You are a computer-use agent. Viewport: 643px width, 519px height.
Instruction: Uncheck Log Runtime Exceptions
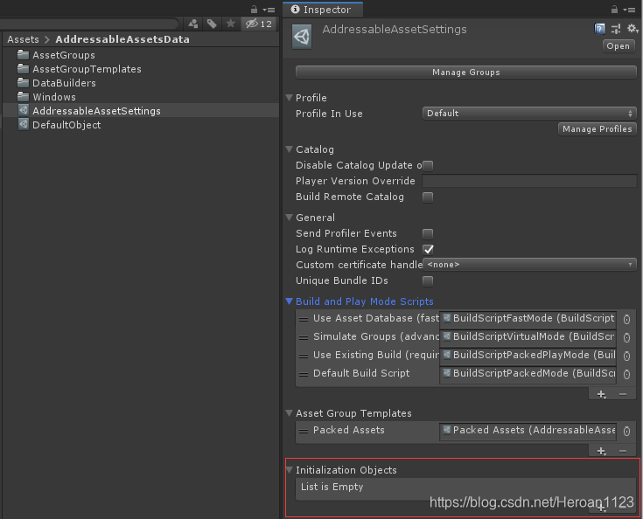[428, 250]
